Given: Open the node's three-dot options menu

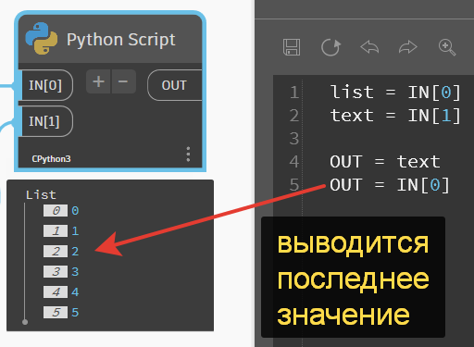Looking at the screenshot, I should (x=188, y=155).
